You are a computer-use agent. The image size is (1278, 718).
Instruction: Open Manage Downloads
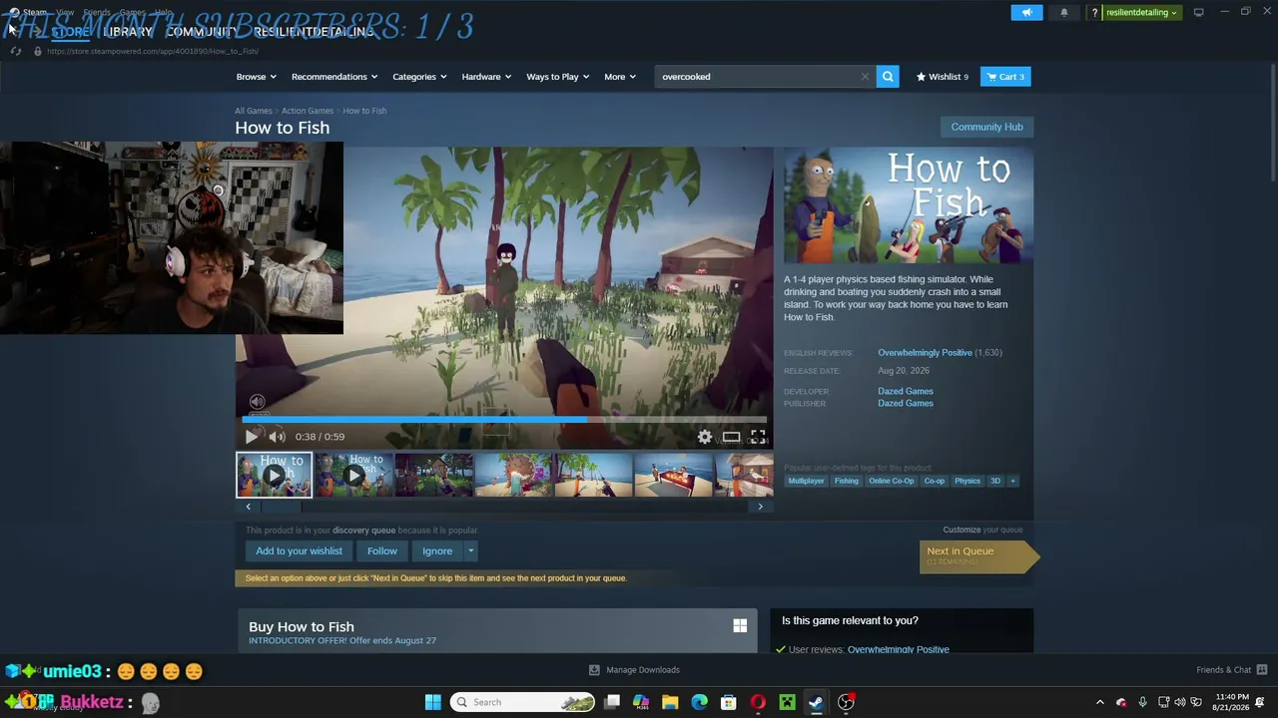point(635,670)
